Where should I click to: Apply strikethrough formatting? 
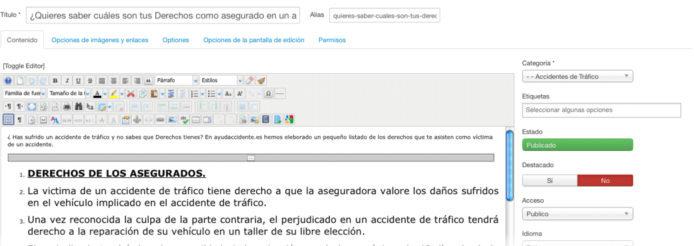click(x=90, y=81)
